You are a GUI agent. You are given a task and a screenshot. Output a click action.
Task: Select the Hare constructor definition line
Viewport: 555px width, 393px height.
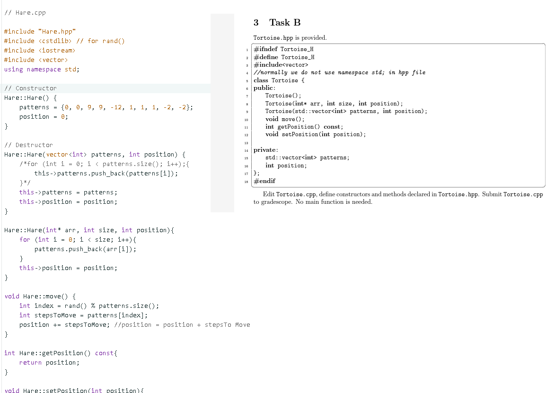click(x=33, y=97)
